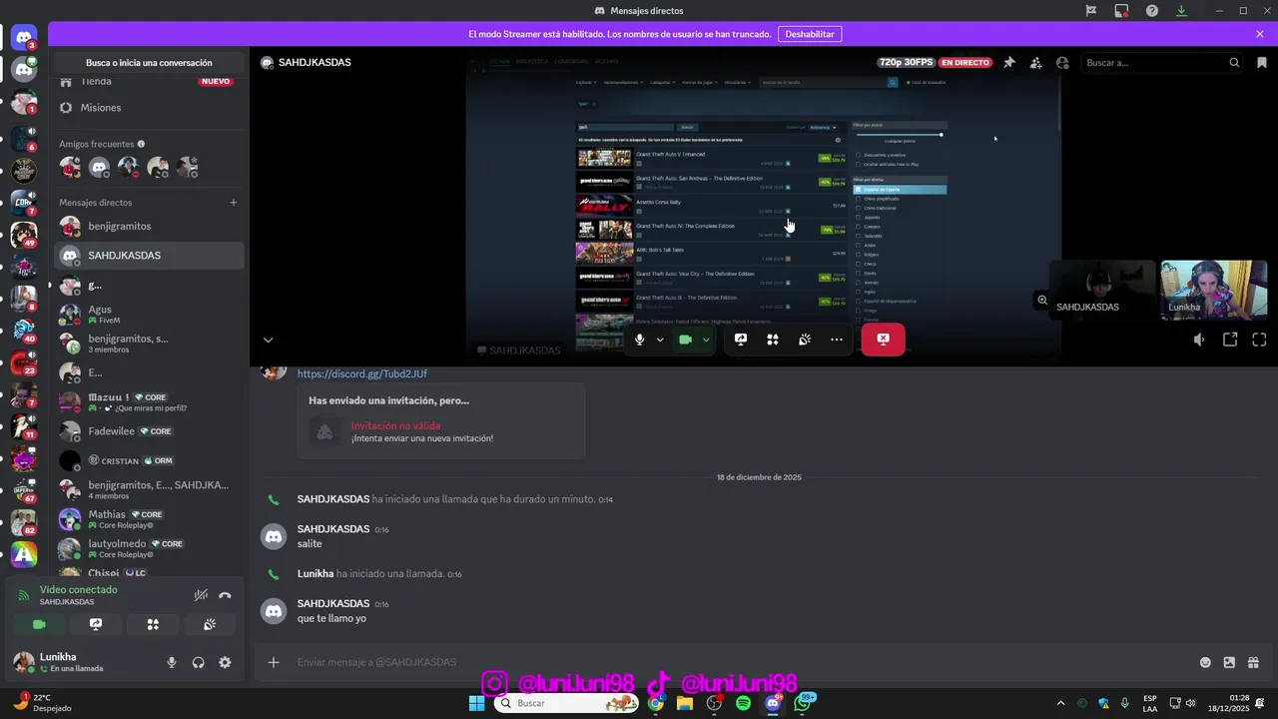Share screen from call control bar
The width and height of the screenshot is (1278, 719).
coord(741,340)
